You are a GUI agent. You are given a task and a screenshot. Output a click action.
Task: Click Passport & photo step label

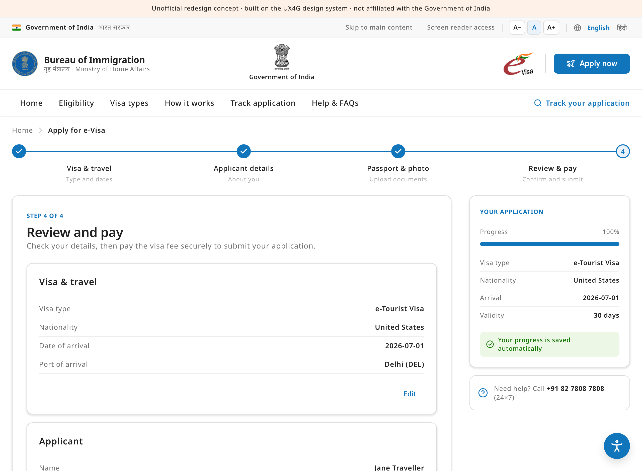pyautogui.click(x=398, y=169)
